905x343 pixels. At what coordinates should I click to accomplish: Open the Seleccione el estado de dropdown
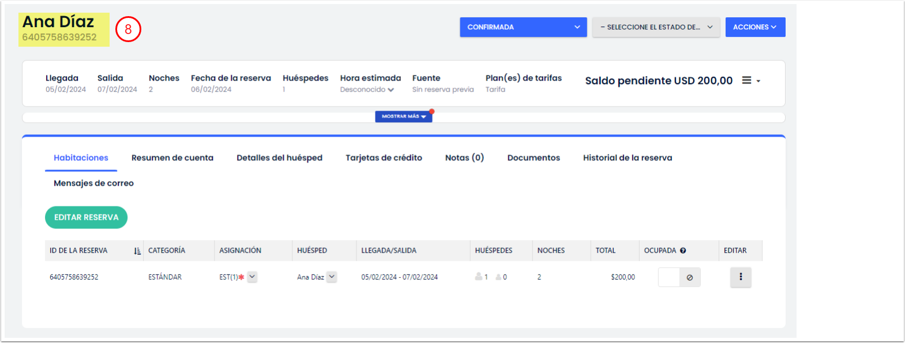click(656, 27)
